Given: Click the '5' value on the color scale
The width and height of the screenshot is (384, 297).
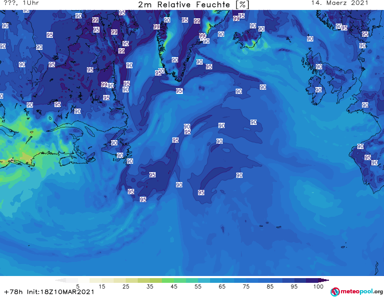Looking at the screenshot, I should (78, 287).
